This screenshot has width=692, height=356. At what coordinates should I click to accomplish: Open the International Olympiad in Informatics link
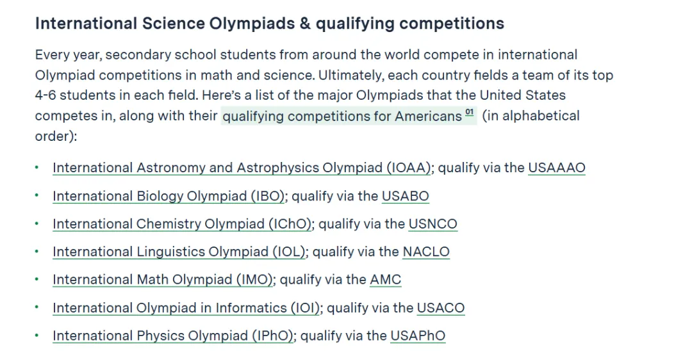(x=186, y=308)
